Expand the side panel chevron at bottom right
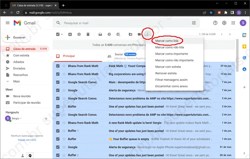Viewport: 250px width, 159px height. tap(244, 153)
